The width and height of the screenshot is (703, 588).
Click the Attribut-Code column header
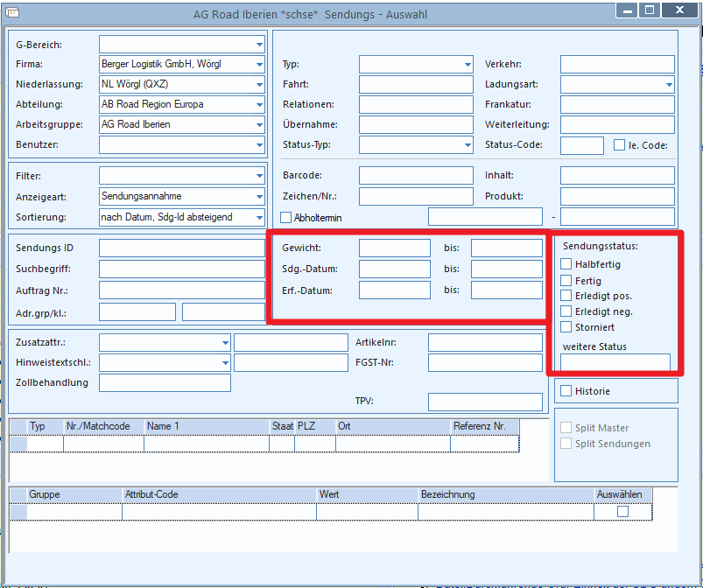click(219, 494)
